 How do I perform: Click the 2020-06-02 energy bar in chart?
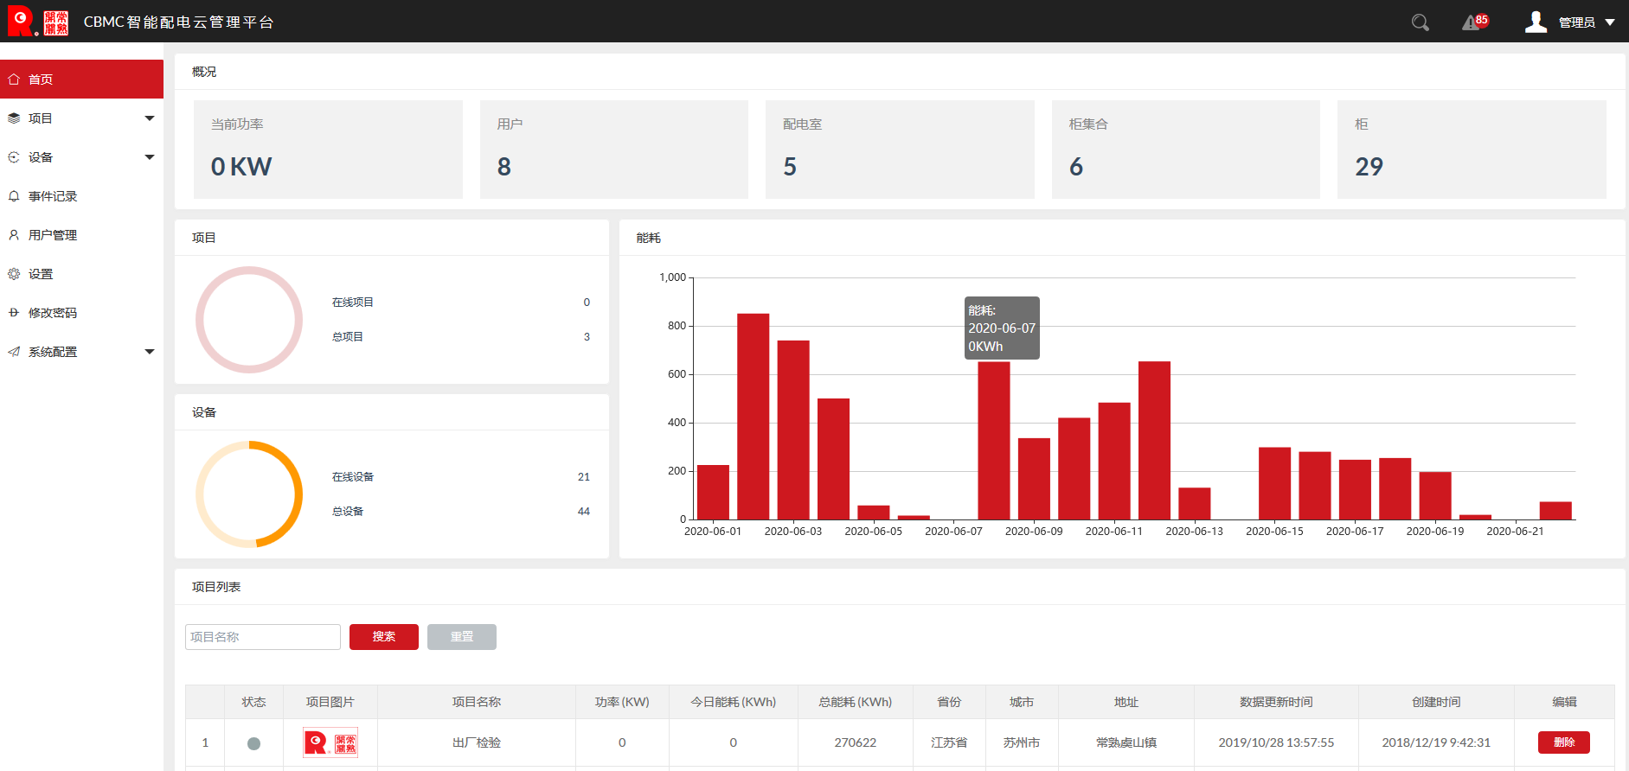[x=753, y=417]
